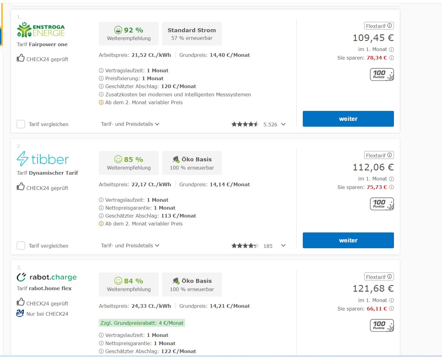Click the 100 Punkte badge for rabot.charge
Image resolution: width=442 pixels, height=357 pixels.
coord(382,325)
